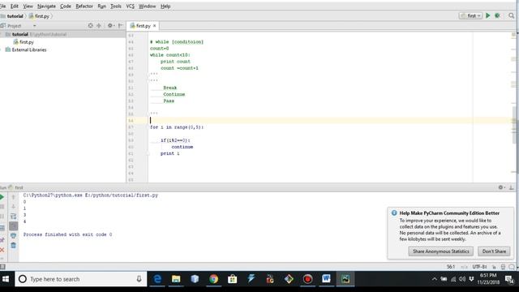Open the Code menu

click(66, 6)
